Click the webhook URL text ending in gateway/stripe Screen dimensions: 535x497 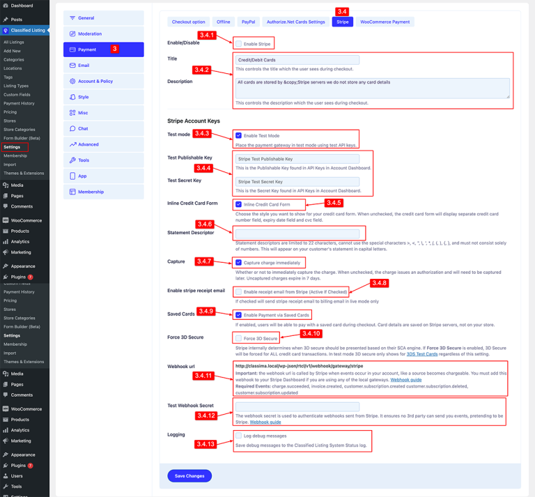point(300,366)
